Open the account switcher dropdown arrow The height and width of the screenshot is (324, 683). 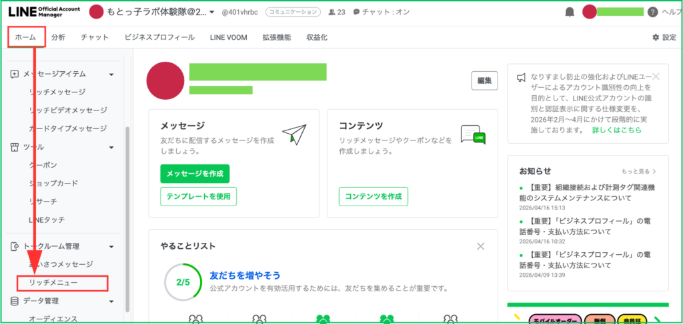pos(211,12)
